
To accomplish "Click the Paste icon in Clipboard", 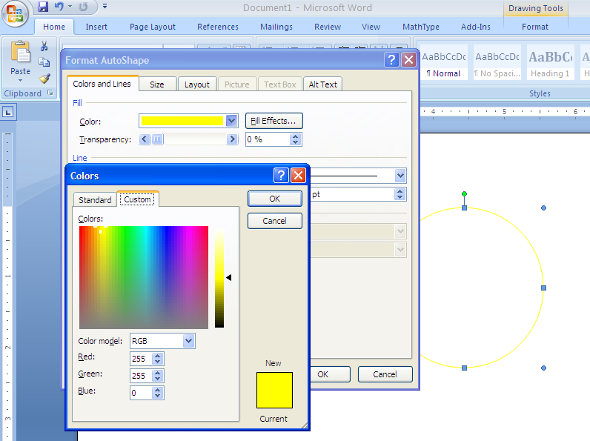I will click(20, 51).
